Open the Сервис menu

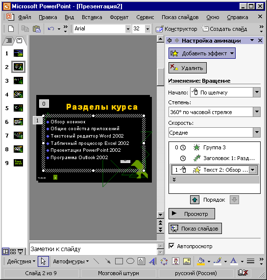coord(145,17)
